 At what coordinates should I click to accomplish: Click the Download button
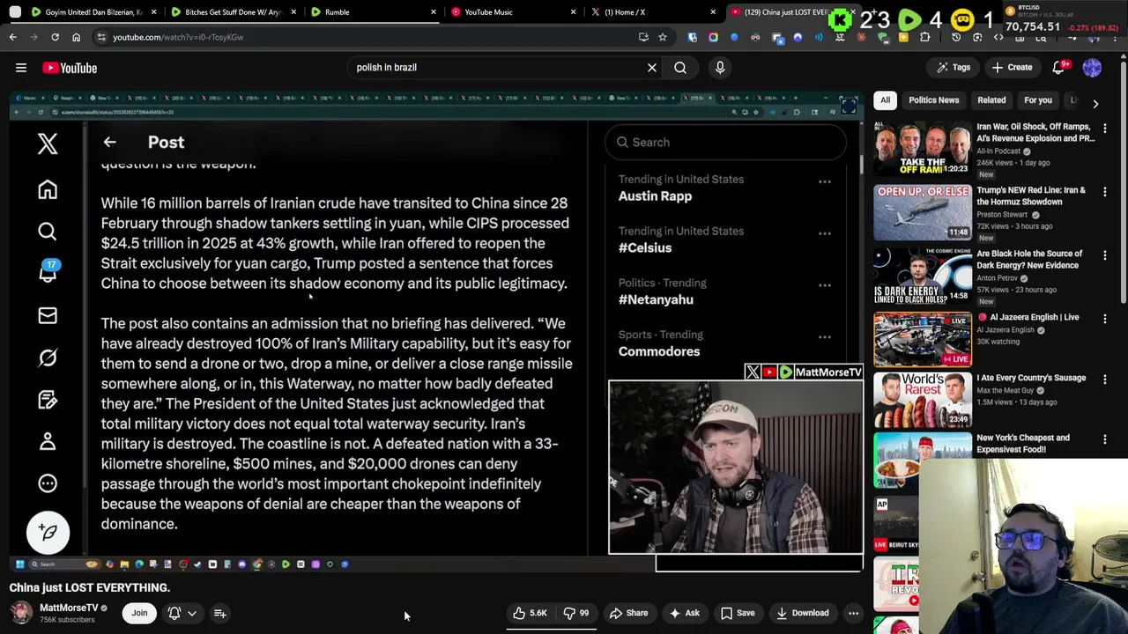point(803,613)
